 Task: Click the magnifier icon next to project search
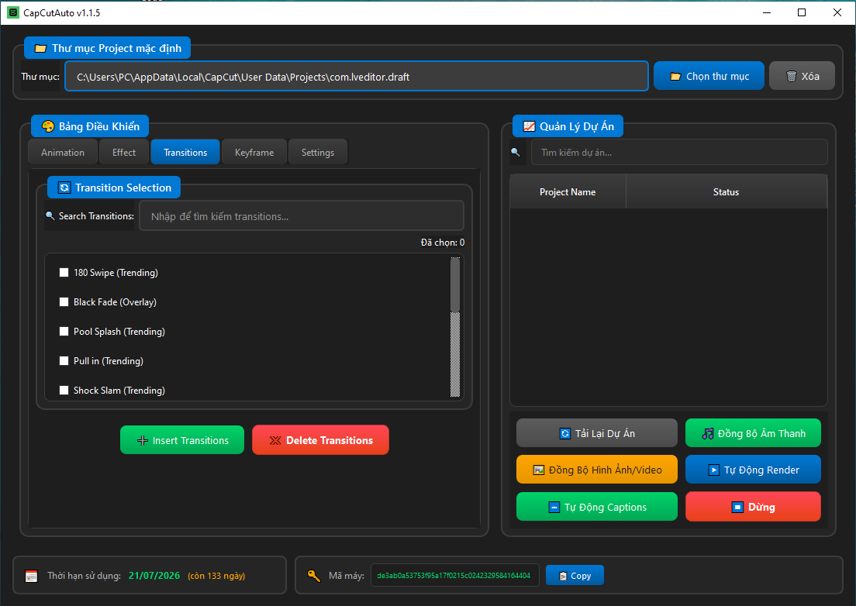[x=516, y=152]
